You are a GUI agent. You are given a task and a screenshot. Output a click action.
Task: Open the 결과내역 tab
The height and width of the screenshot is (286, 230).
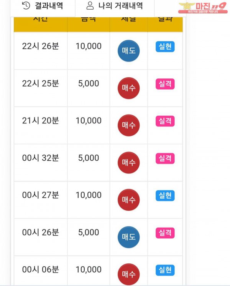point(43,6)
